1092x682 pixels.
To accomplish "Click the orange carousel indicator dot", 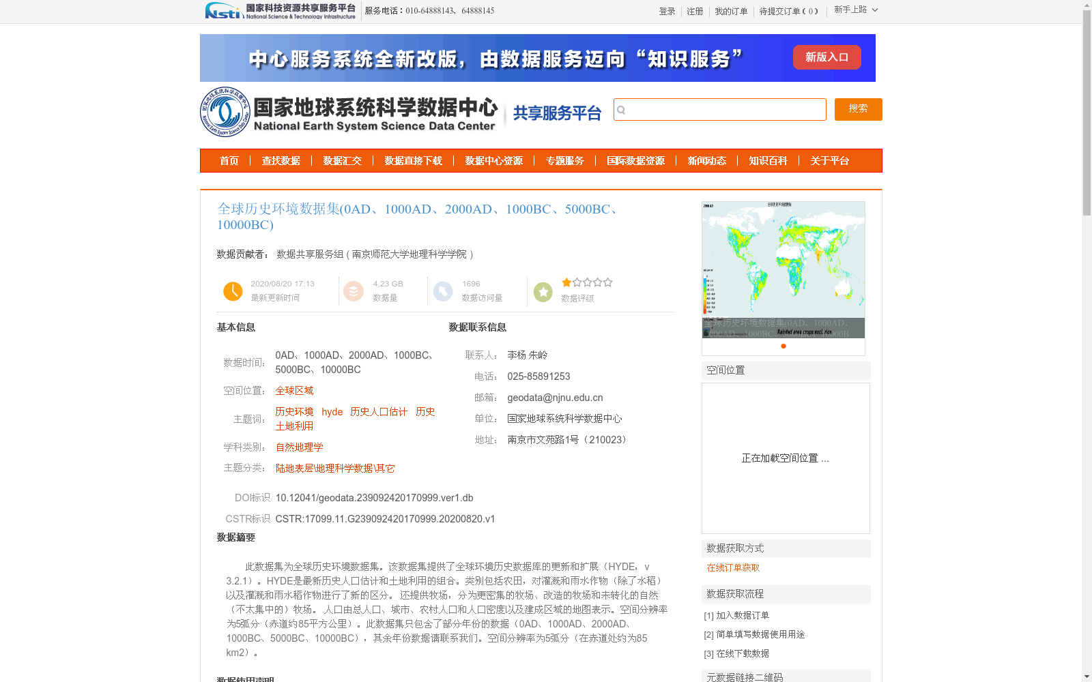I will click(784, 346).
